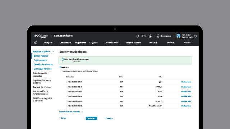This screenshot has width=230, height=129.
Task: Open the notifications bell
Action: (x=138, y=36)
